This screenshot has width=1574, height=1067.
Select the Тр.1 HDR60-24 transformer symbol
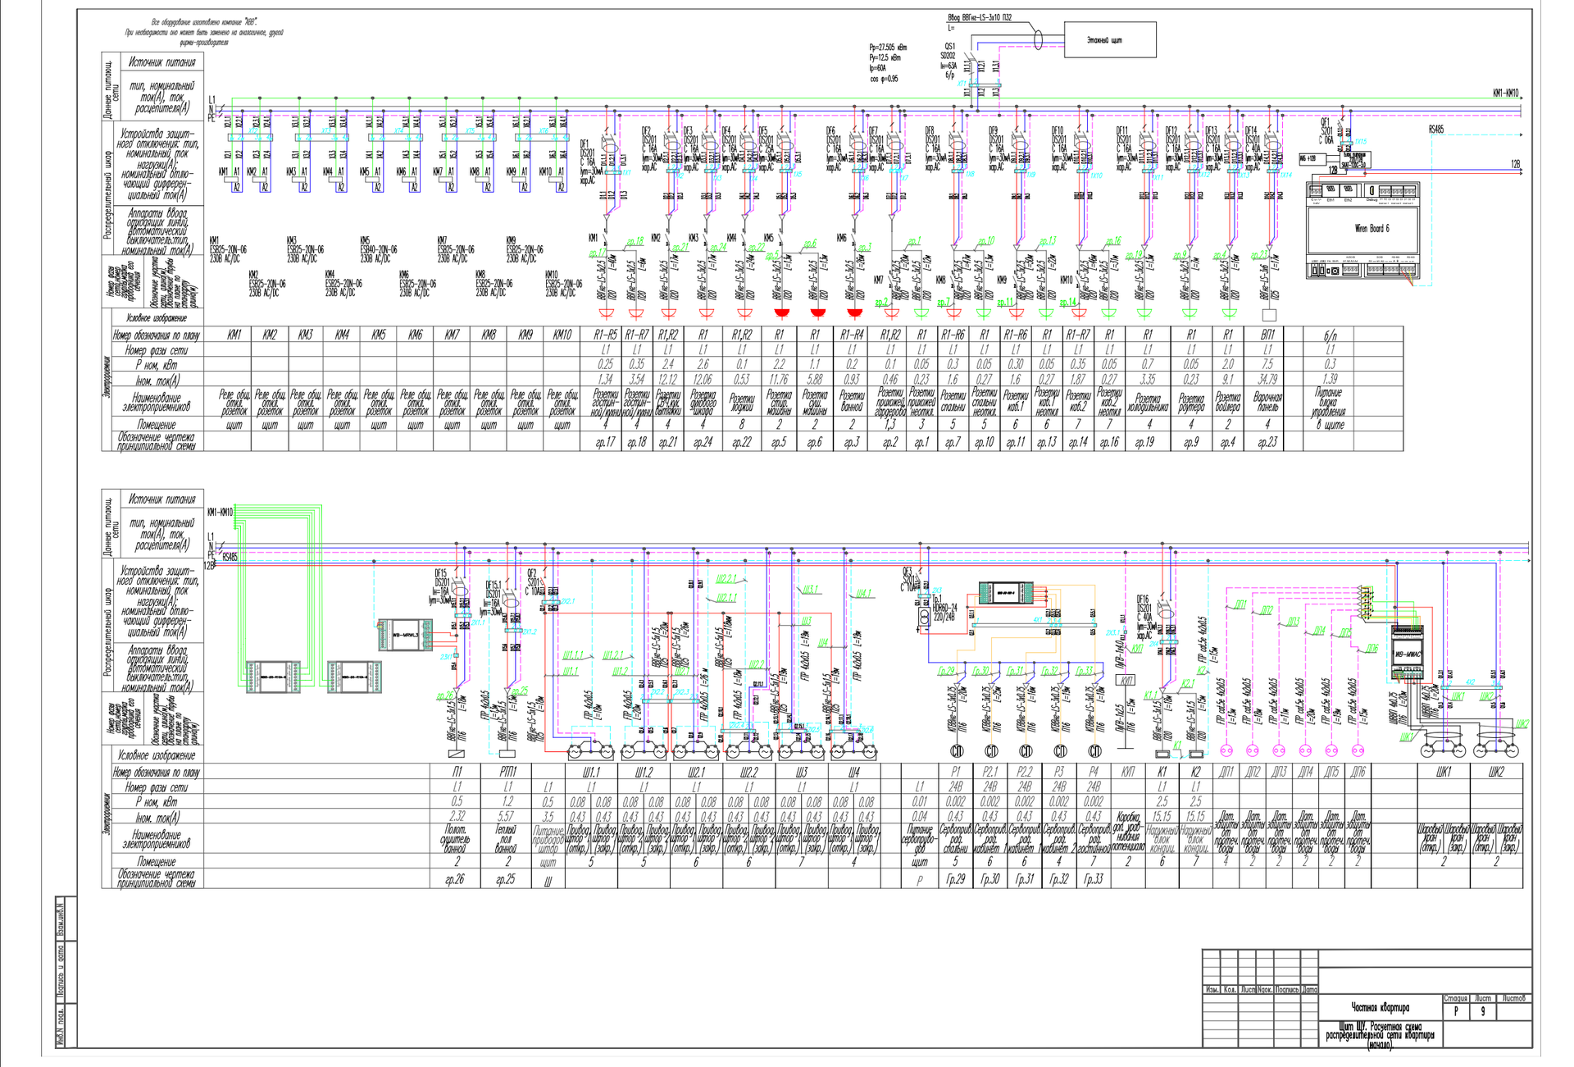(925, 618)
